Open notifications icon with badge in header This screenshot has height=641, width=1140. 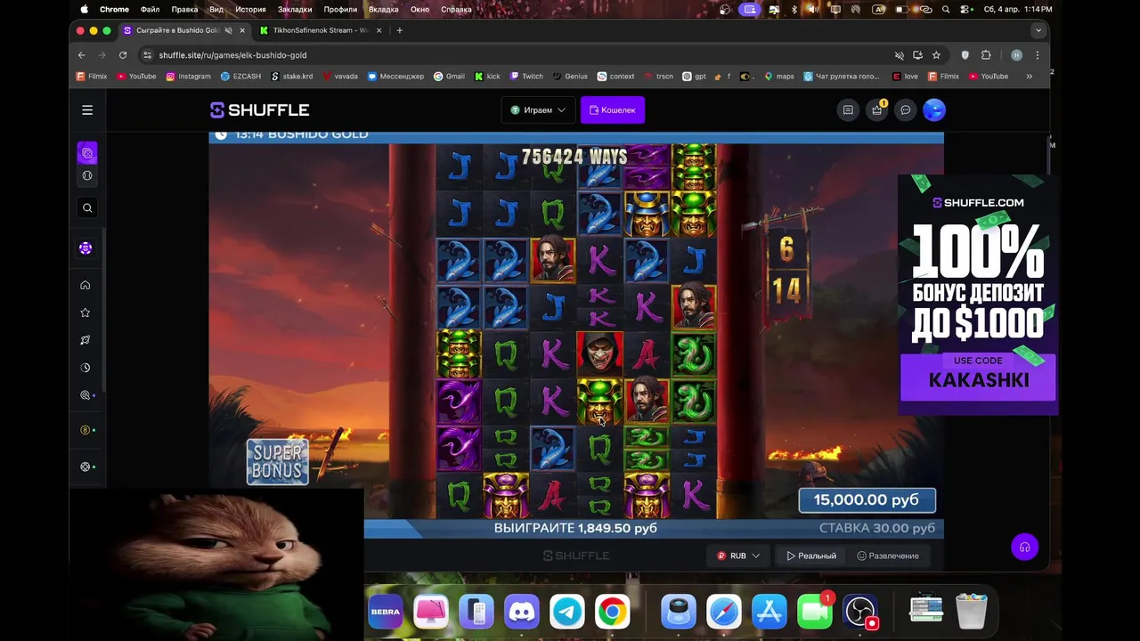[877, 110]
